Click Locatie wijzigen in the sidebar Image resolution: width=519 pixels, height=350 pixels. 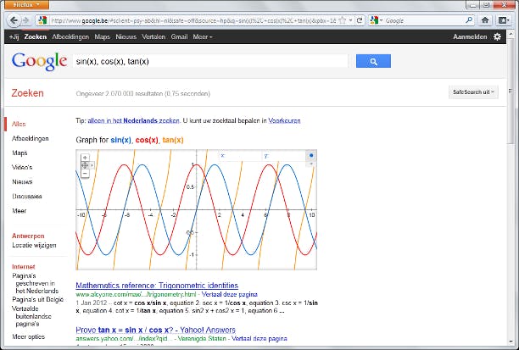click(x=33, y=244)
